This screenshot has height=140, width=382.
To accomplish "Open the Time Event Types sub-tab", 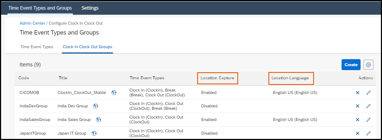I will [x=37, y=47].
